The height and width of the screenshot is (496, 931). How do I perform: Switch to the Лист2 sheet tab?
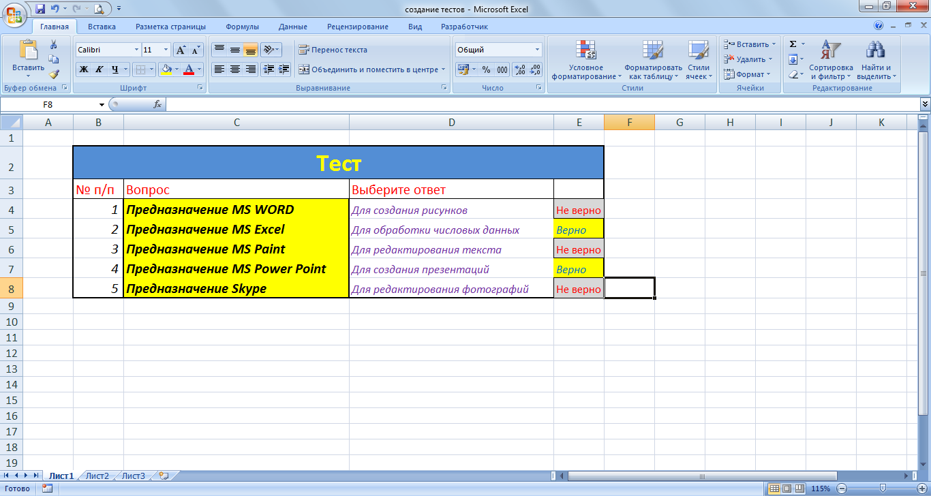(97, 476)
